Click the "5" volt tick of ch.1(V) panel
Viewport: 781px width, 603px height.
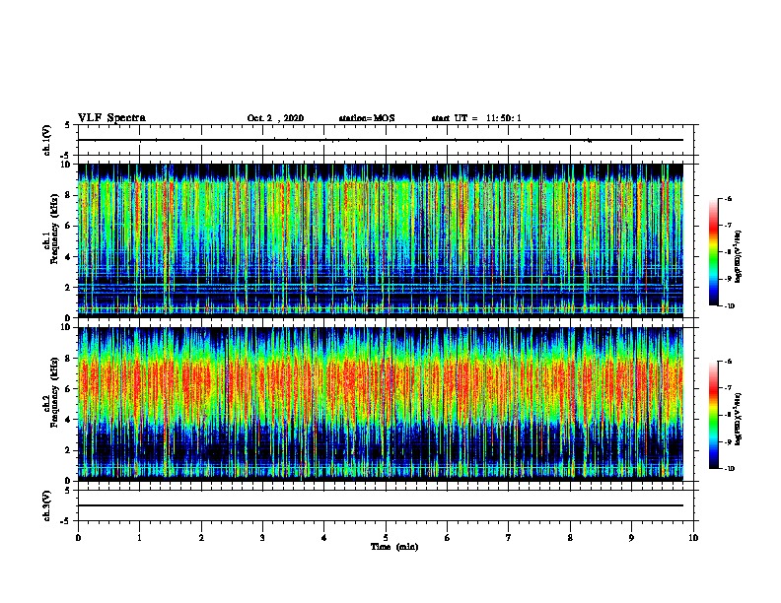point(67,125)
